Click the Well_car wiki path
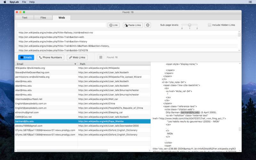This screenshot has height=160, width=256. pos(98,99)
